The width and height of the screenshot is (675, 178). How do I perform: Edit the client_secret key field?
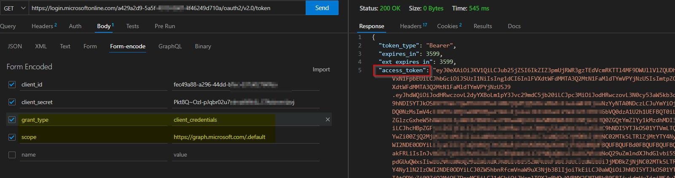pos(94,102)
